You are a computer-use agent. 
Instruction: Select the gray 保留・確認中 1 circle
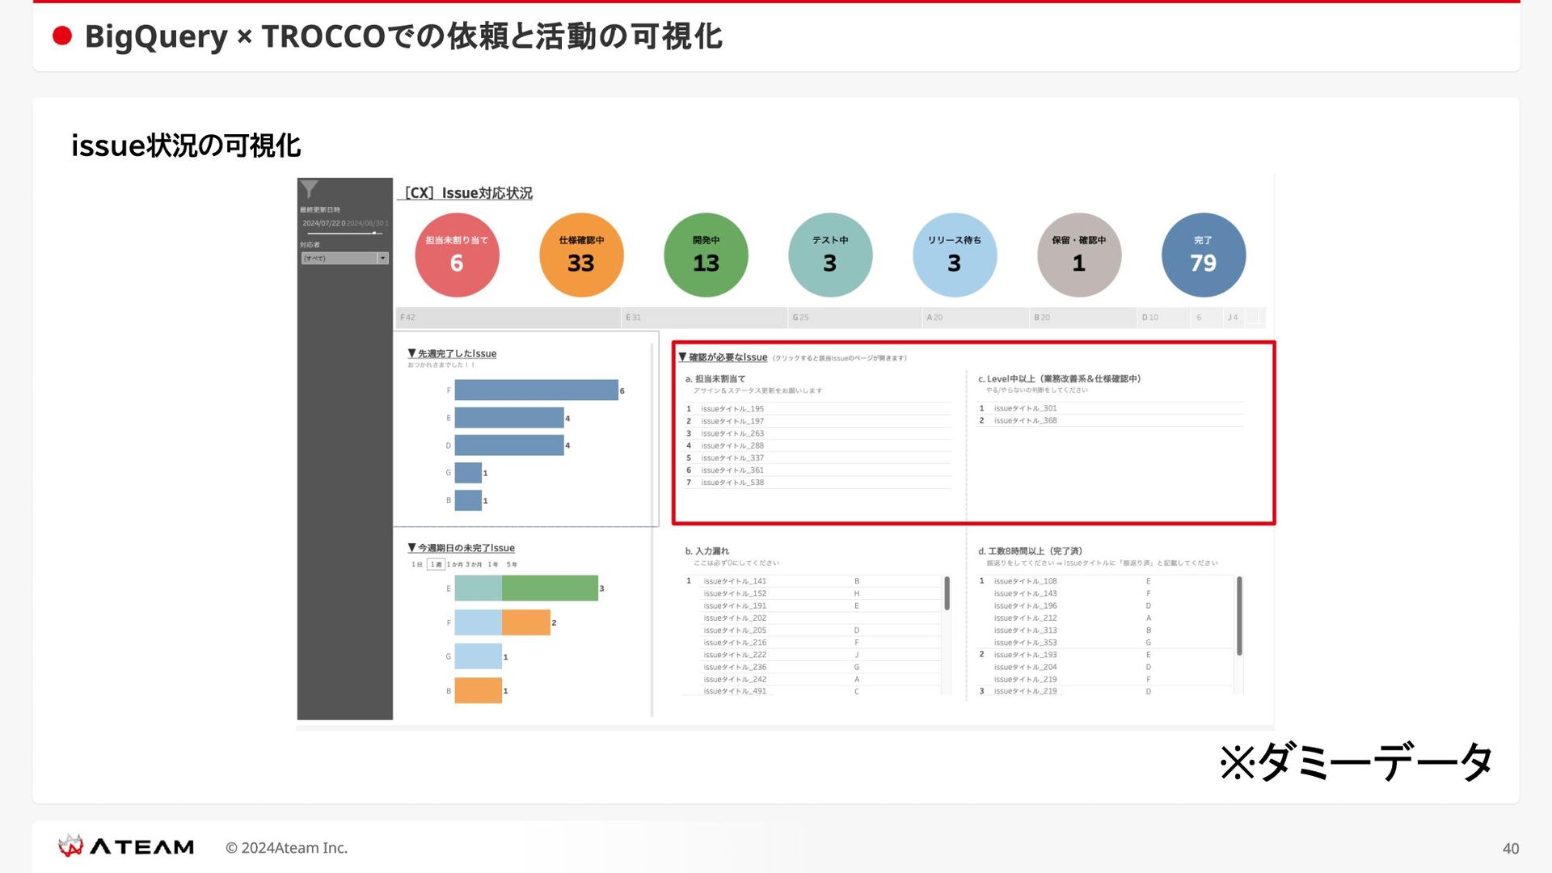pos(1079,255)
